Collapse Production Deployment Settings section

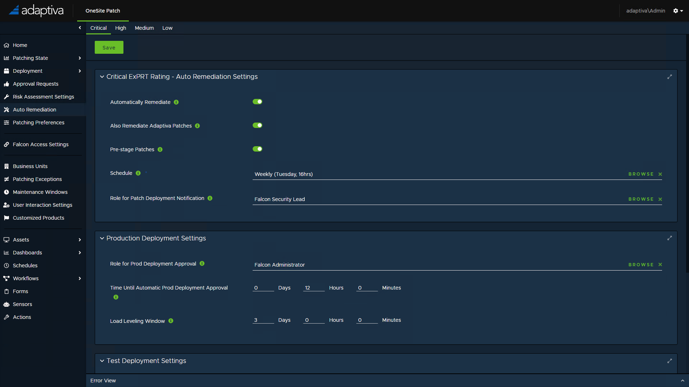(x=102, y=238)
